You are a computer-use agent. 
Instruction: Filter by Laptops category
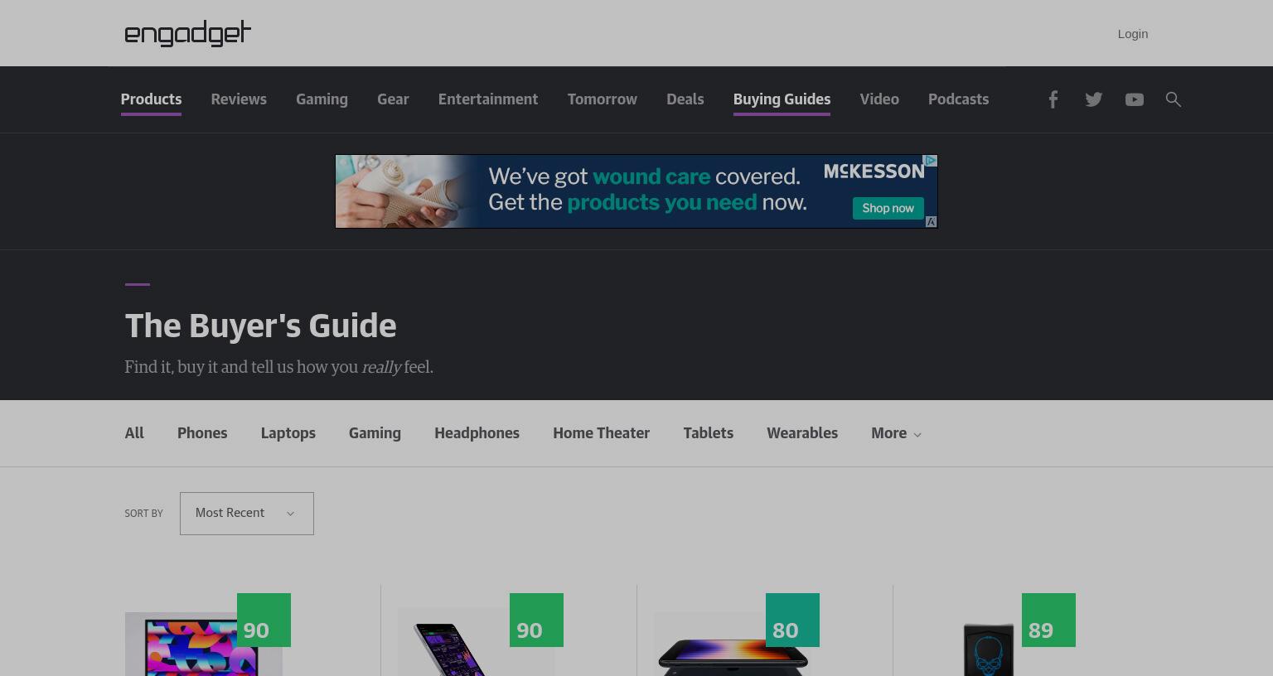[x=288, y=433]
